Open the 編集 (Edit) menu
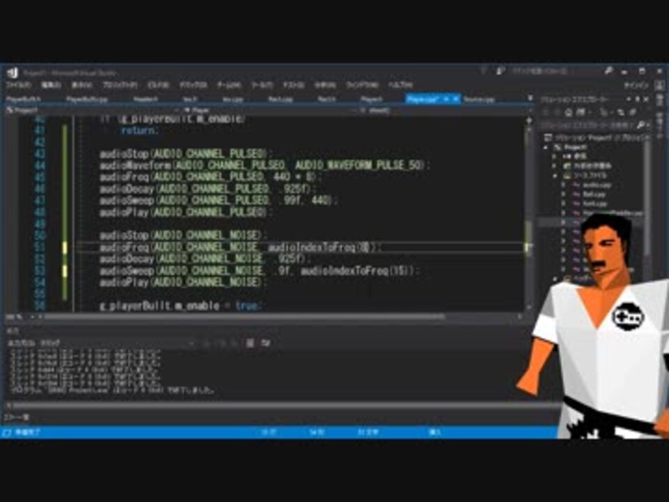This screenshot has height=502, width=669. pos(51,85)
